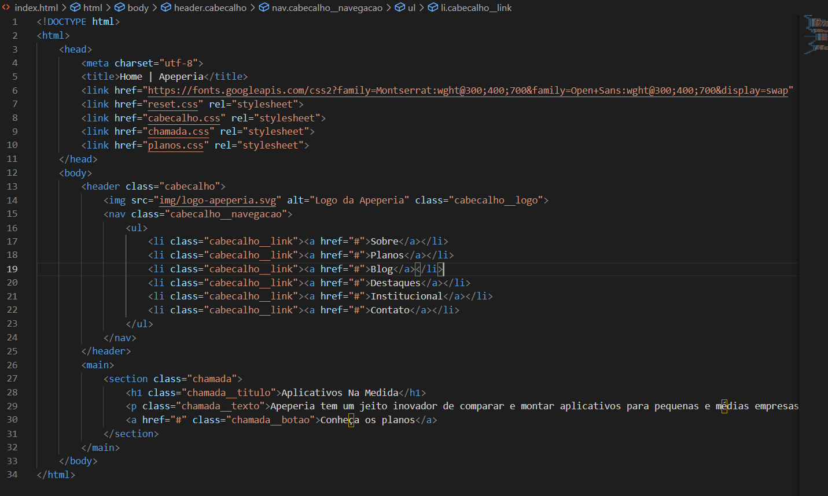Viewport: 828px width, 496px height.
Task: Click the "cabecalho__navegacao" class value
Action: [x=226, y=214]
